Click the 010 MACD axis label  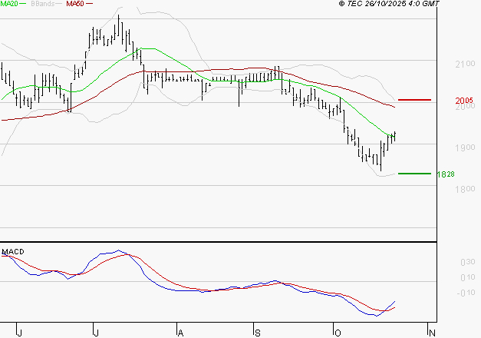pyautogui.click(x=468, y=277)
